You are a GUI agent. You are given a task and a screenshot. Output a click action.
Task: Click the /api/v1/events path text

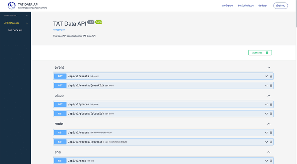tap(78, 76)
